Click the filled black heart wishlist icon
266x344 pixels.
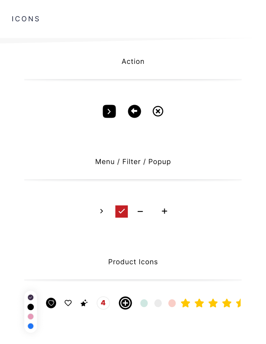(x=51, y=303)
